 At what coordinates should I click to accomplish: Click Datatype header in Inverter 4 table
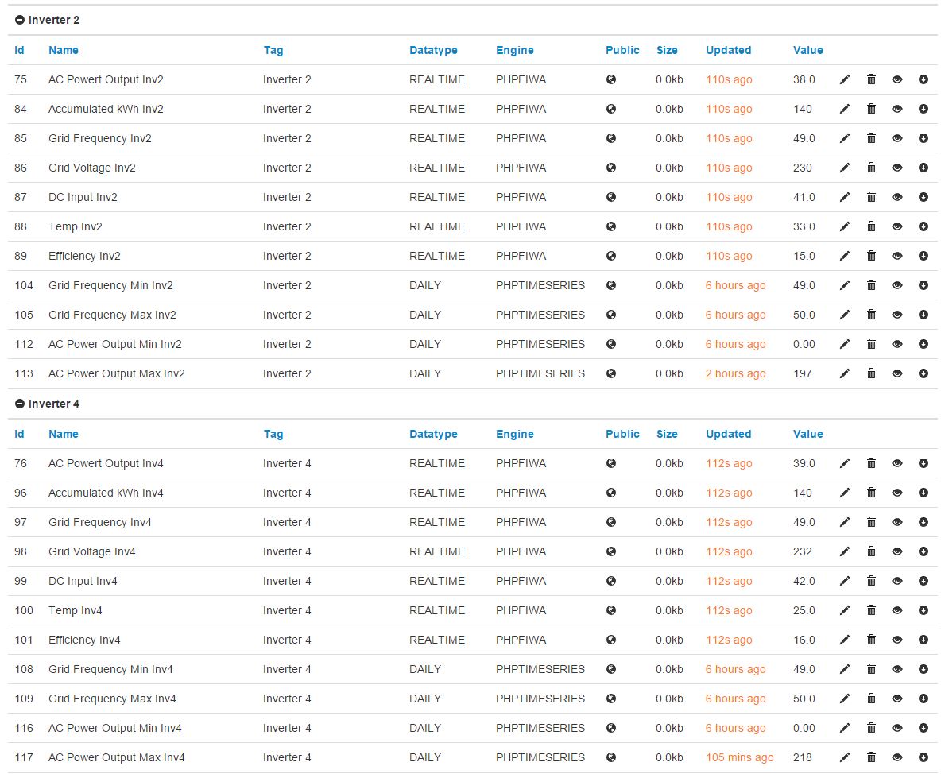click(x=433, y=434)
